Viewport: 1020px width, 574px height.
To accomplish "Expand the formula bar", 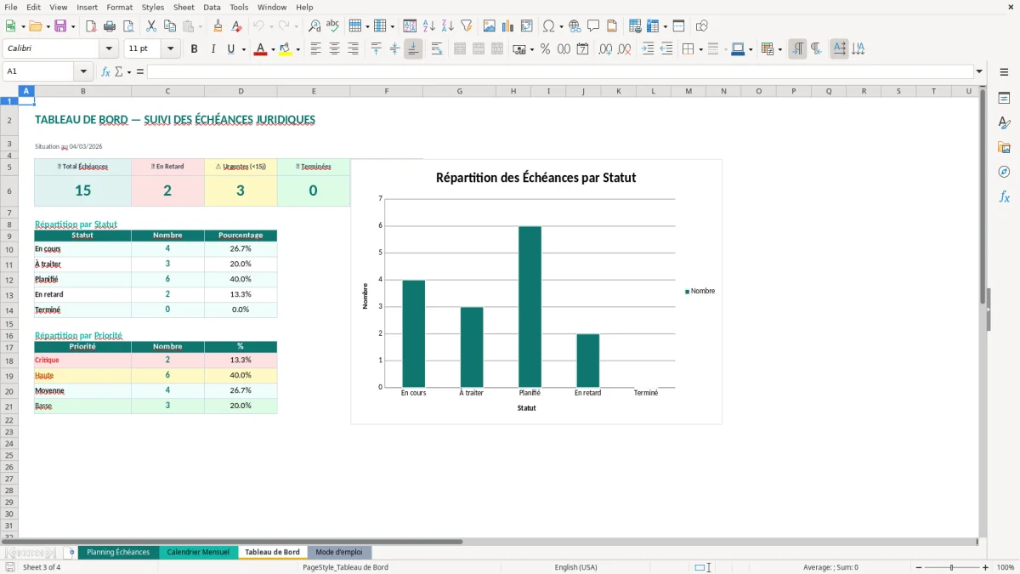I will coord(979,71).
